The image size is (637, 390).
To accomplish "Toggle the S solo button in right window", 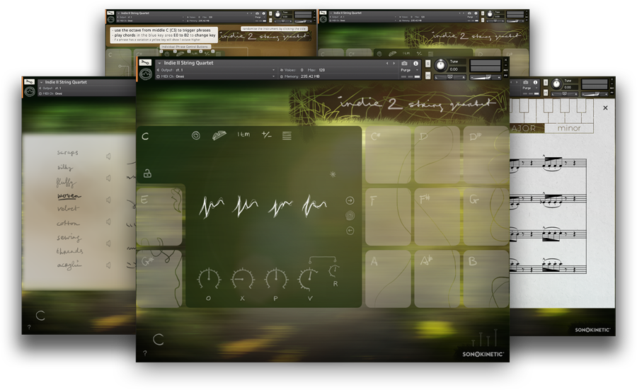I will (x=545, y=83).
